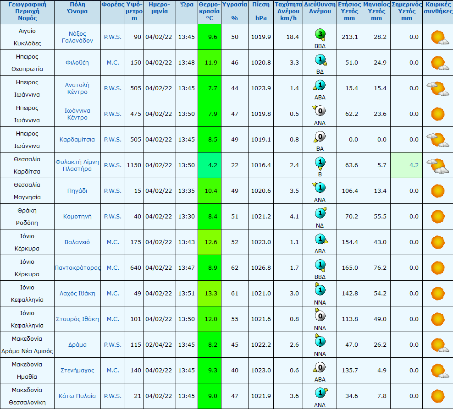Click the weather conditions icon for Φιλοθέη
The width and height of the screenshot is (453, 409).
(x=440, y=63)
